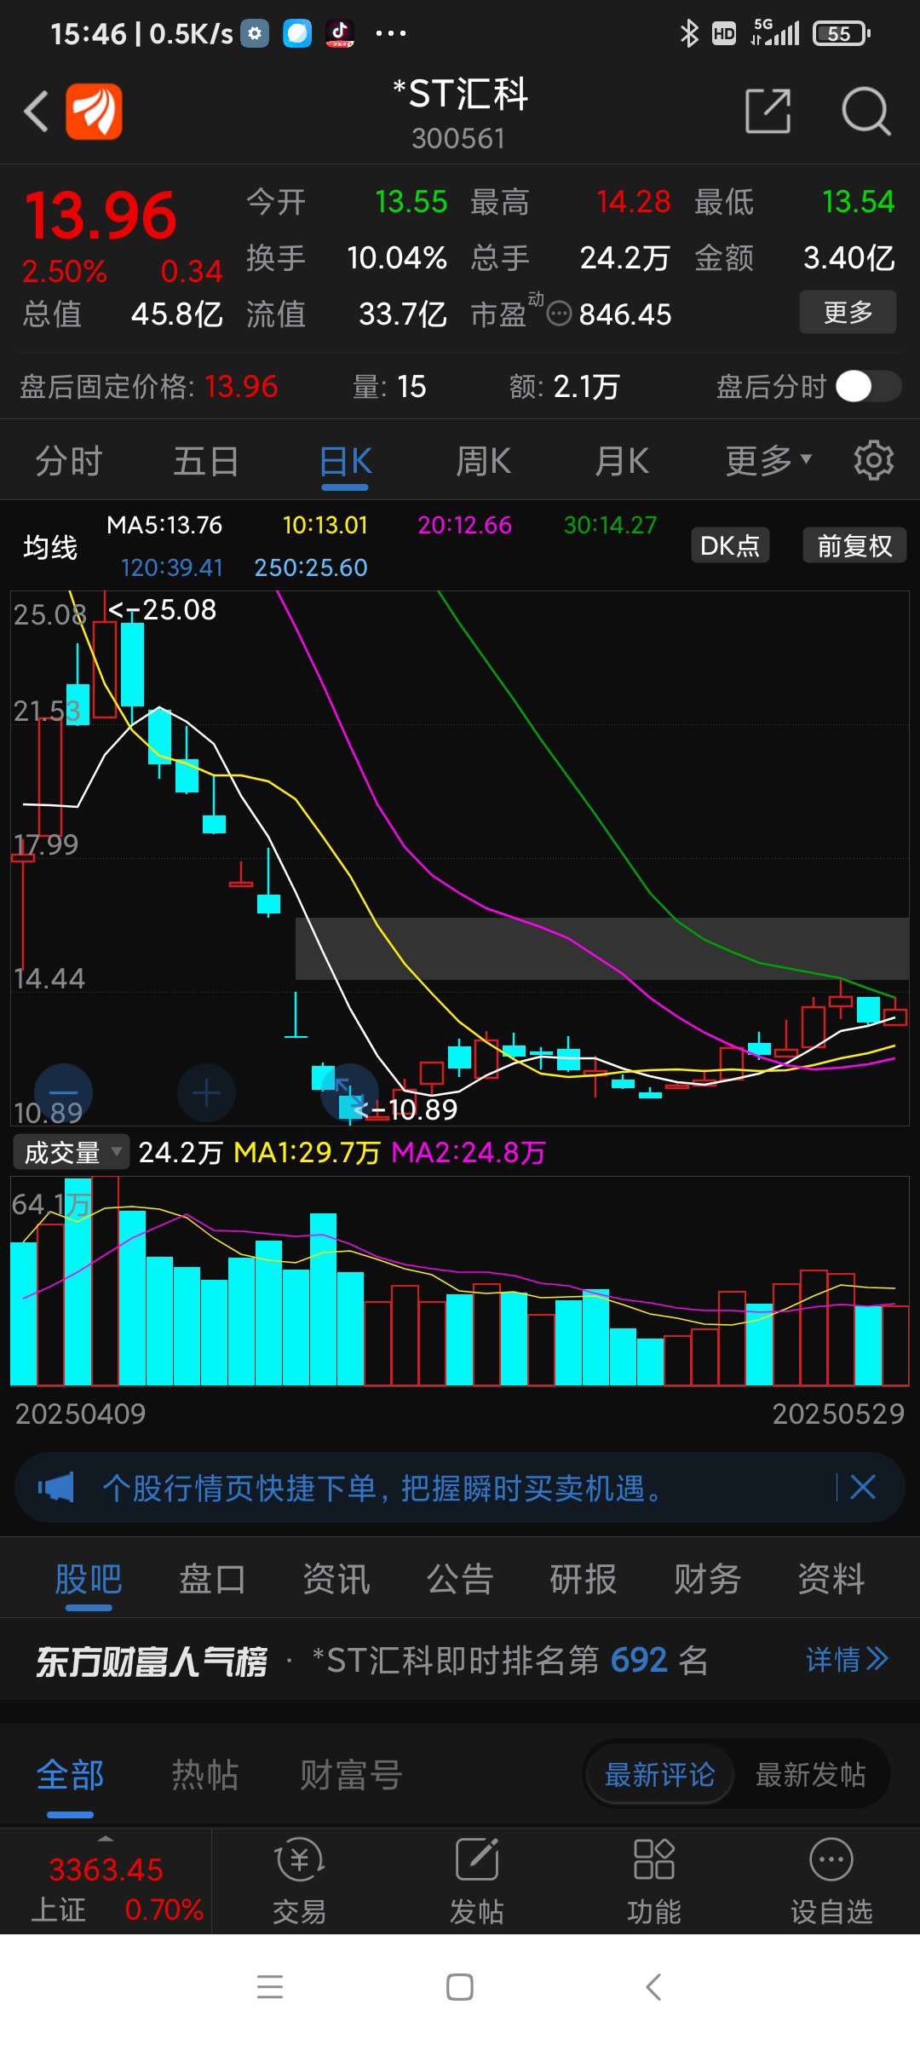Toggle the 盘后分时 switch
920x2045 pixels.
pyautogui.click(x=868, y=386)
